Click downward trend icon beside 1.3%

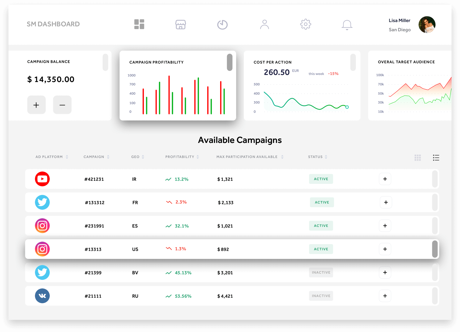(x=169, y=249)
